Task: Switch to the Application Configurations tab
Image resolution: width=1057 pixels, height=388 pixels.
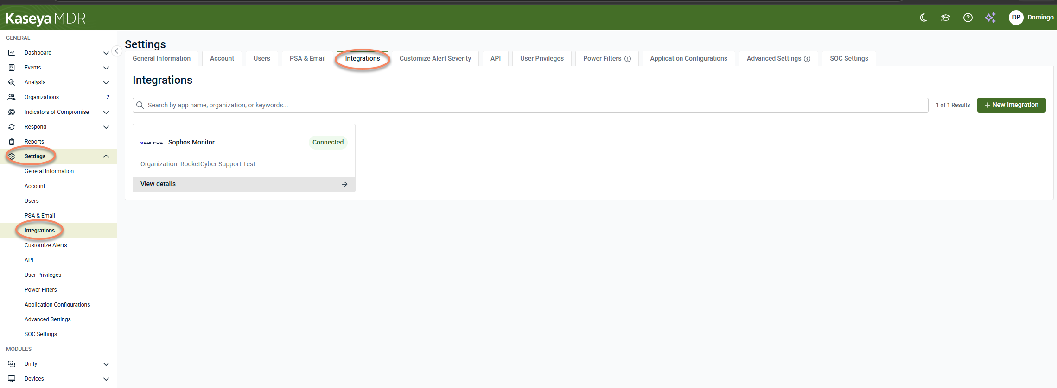Action: [x=688, y=58]
